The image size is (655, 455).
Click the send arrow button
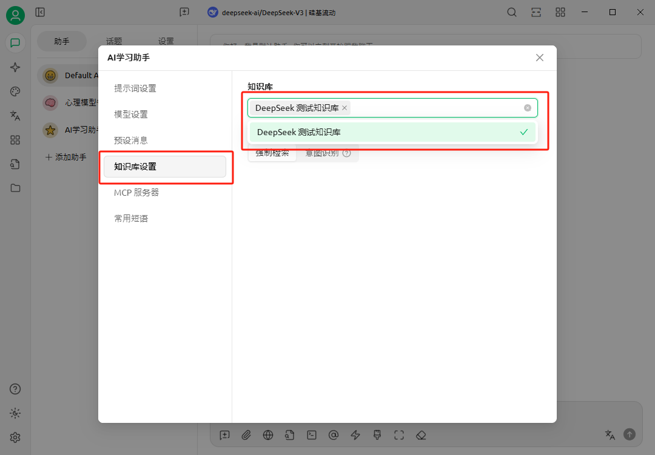click(x=630, y=434)
